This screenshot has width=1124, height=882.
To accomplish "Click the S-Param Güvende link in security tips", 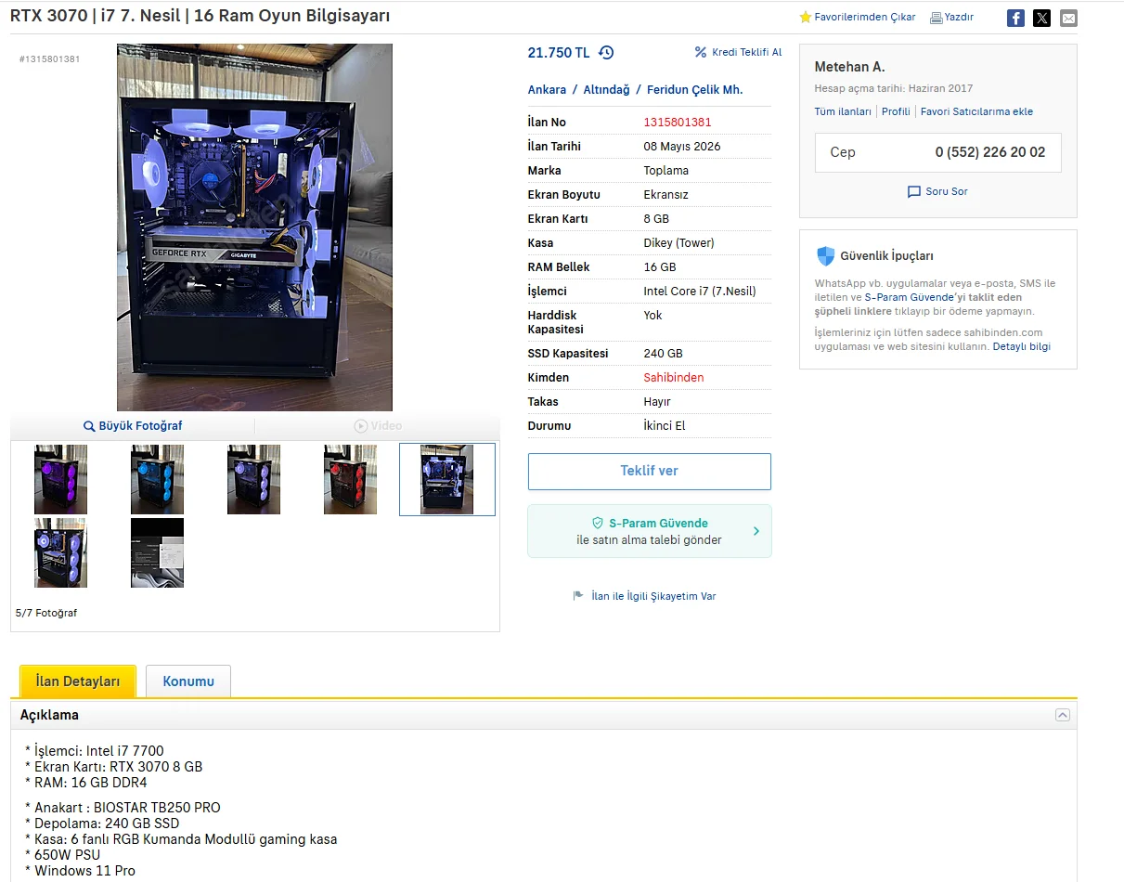I will click(x=909, y=297).
